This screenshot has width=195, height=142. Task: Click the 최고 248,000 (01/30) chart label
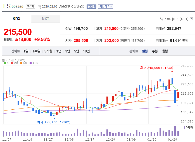point(156,68)
